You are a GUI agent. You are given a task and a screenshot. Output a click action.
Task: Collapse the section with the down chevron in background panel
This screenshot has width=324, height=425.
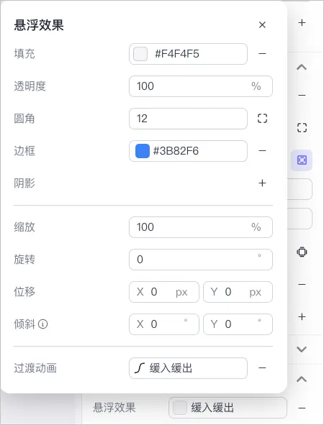point(302,349)
